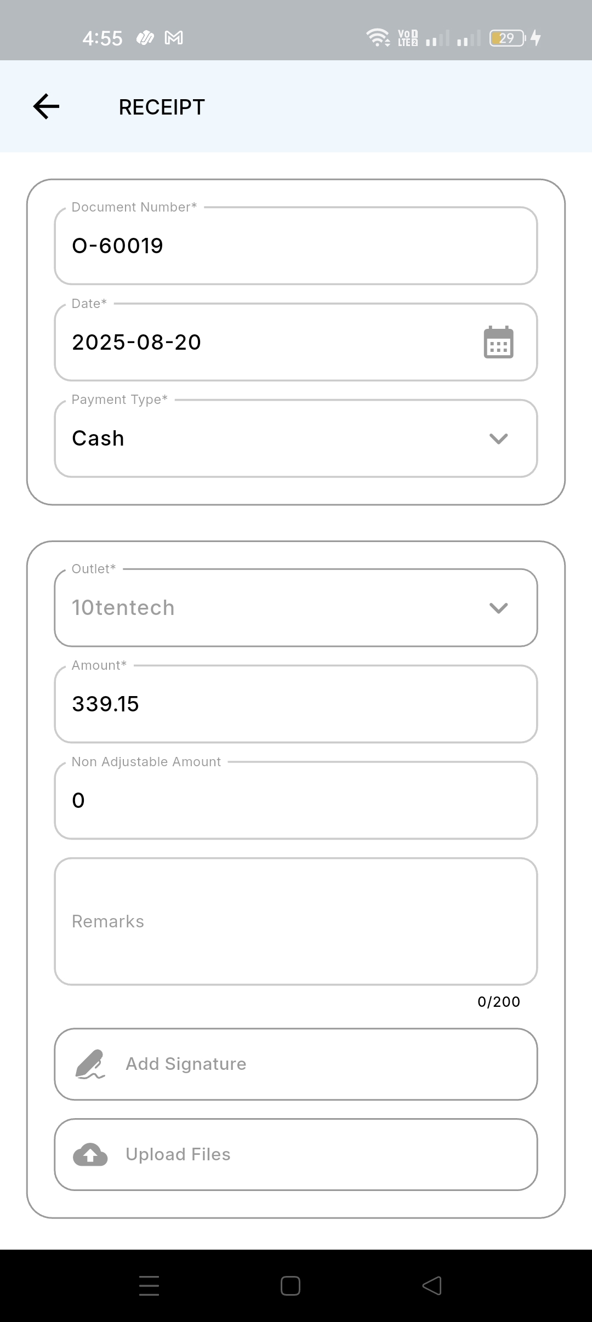Click Add Signature button
The image size is (592, 1322).
(x=296, y=1064)
